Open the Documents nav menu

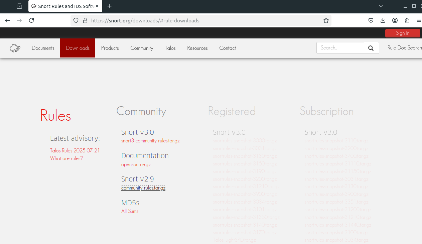[43, 48]
